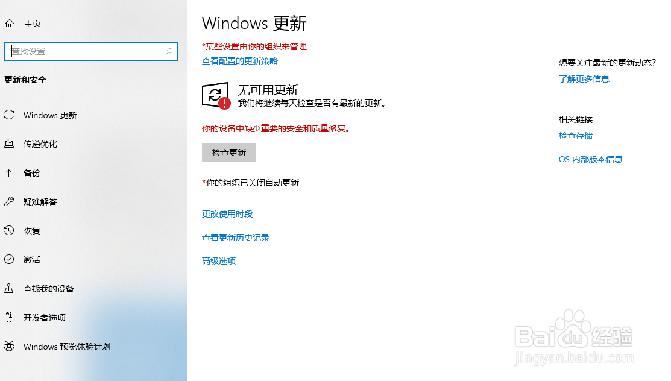Click the search magnifier icon

coord(169,52)
